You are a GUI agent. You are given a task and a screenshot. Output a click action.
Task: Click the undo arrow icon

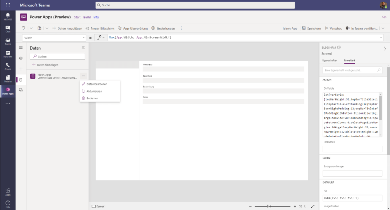[x=23, y=28]
